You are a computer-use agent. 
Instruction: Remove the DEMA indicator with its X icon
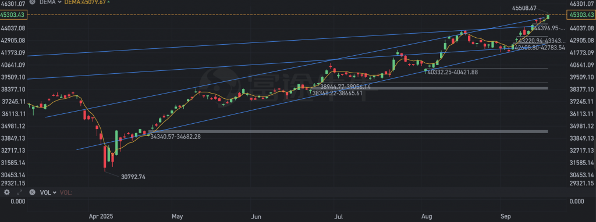(33, 2)
